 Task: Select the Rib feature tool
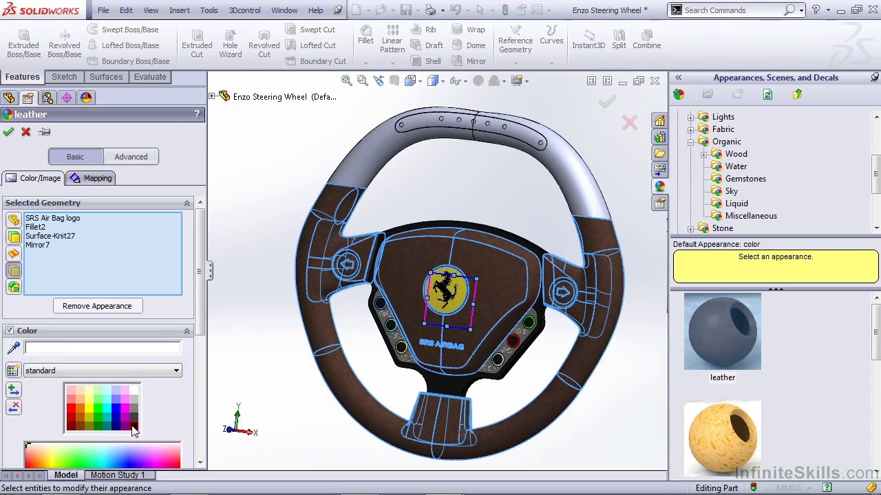[x=423, y=30]
